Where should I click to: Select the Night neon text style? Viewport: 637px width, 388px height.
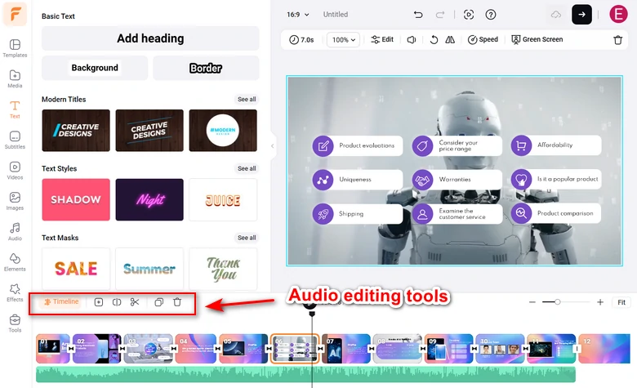click(x=149, y=199)
